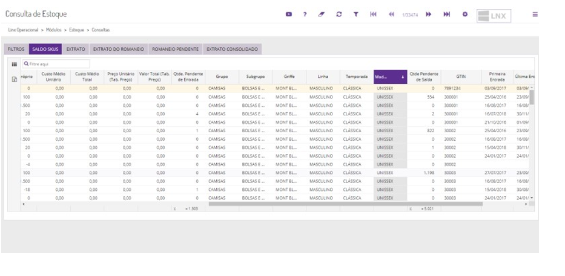565x276 pixels.
Task: Click the Qtde. Pendente de Entrada value 4
Action: click(x=197, y=114)
